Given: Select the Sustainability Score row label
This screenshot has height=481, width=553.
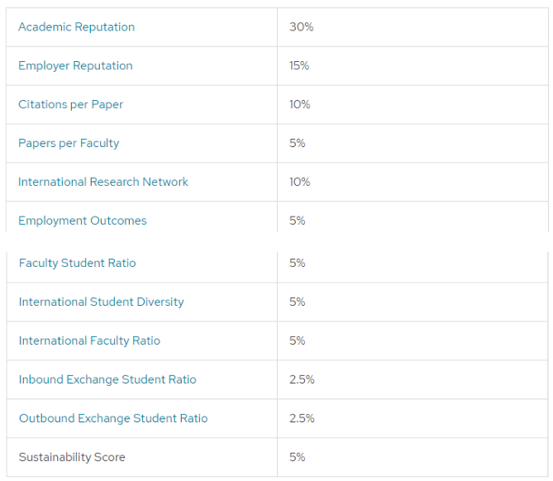Looking at the screenshot, I should pos(72,457).
